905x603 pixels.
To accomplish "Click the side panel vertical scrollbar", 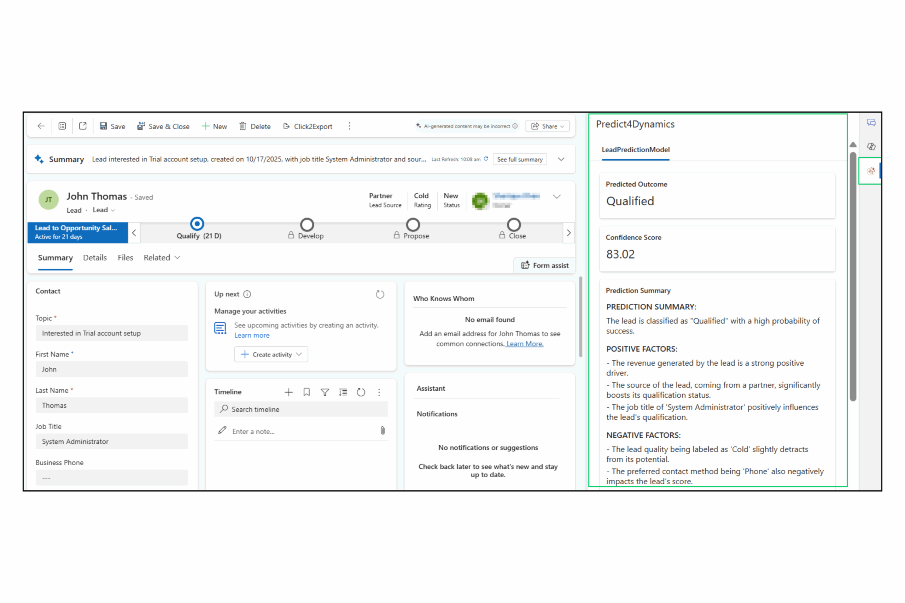I will pos(853,277).
